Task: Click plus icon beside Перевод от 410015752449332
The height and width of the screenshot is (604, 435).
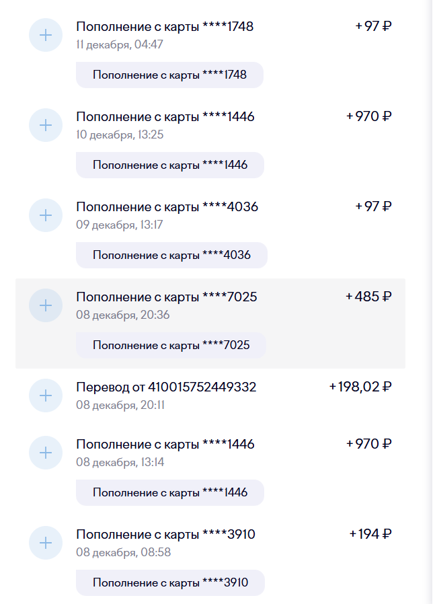Action: [46, 395]
